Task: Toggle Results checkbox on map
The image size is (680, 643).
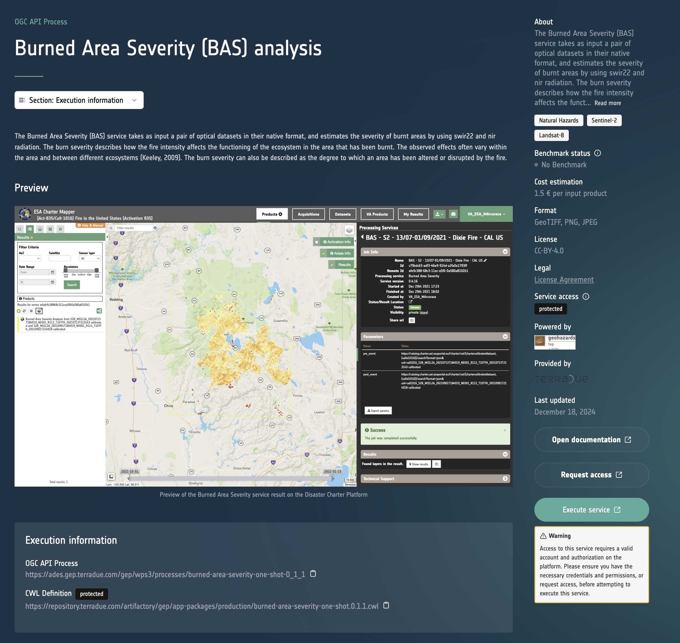Action: (x=332, y=265)
